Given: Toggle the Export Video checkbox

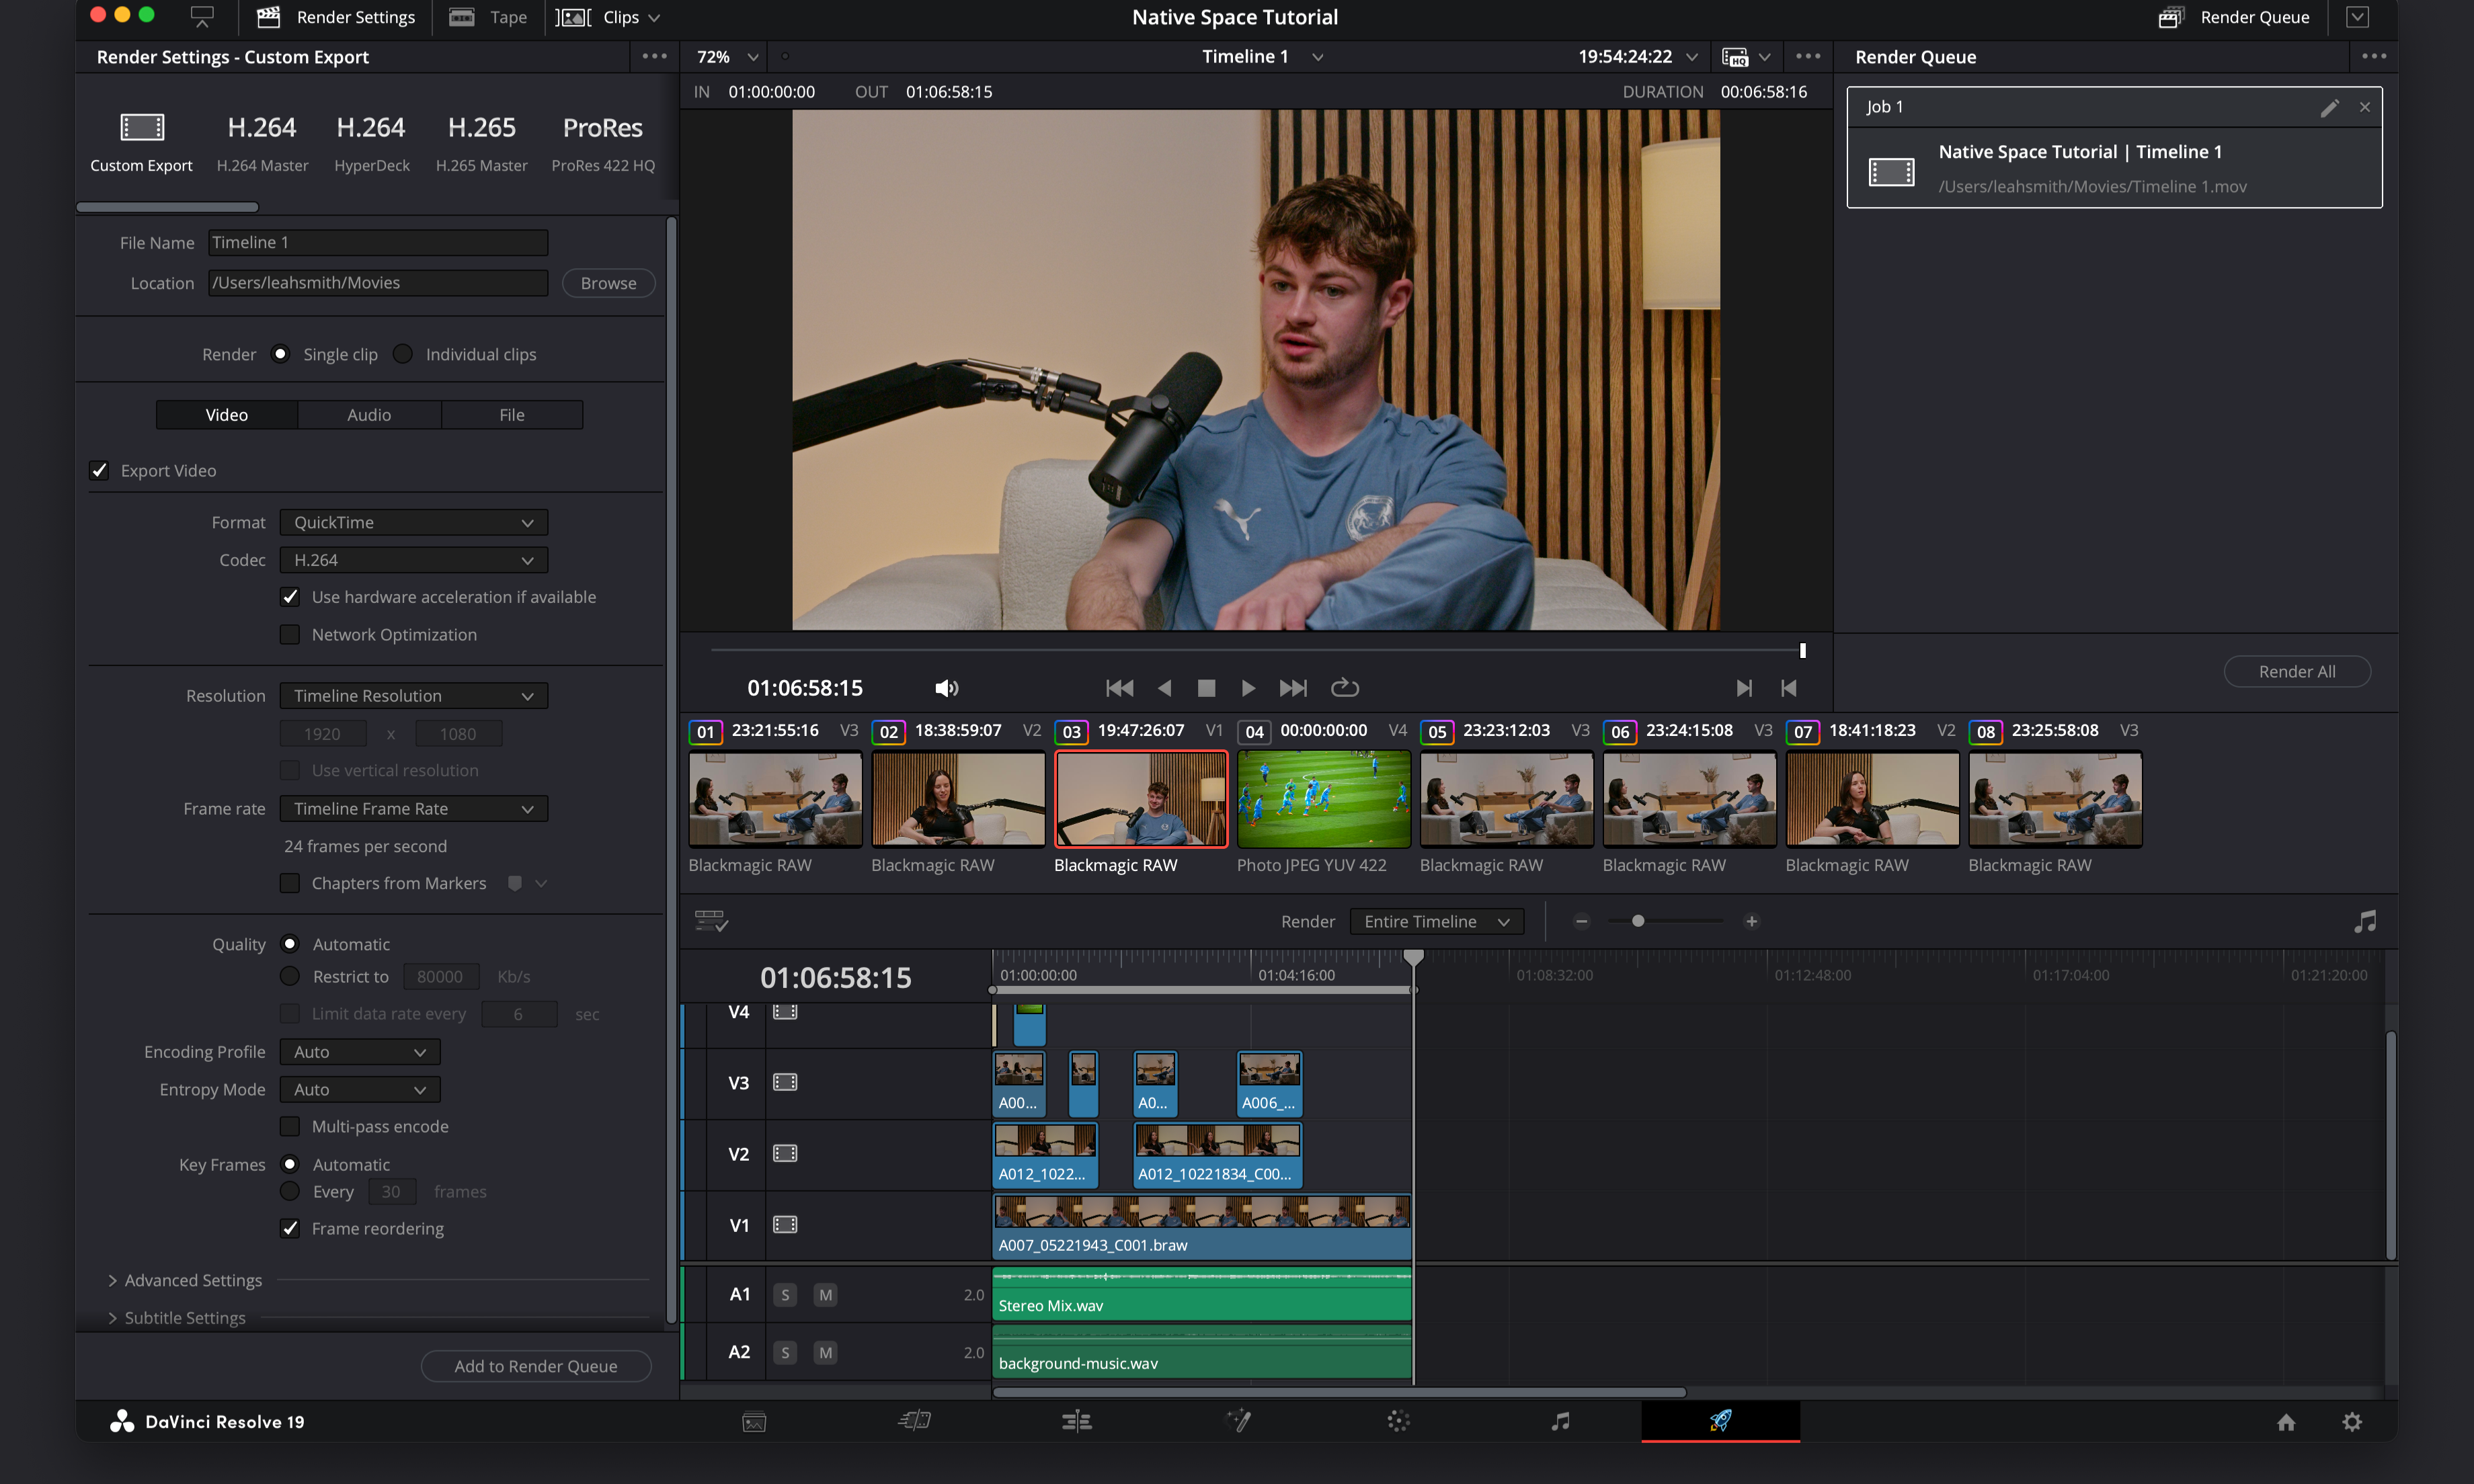Looking at the screenshot, I should coord(99,470).
